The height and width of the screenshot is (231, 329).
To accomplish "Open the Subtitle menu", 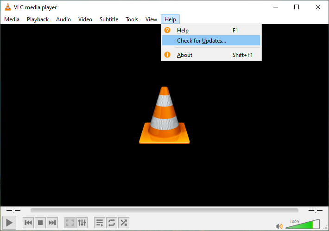I will click(x=109, y=19).
